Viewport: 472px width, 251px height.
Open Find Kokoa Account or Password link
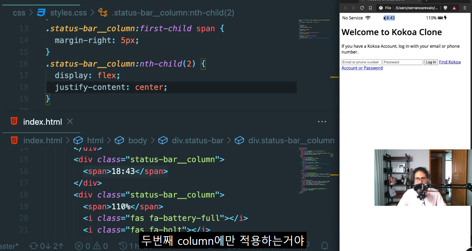450,62
